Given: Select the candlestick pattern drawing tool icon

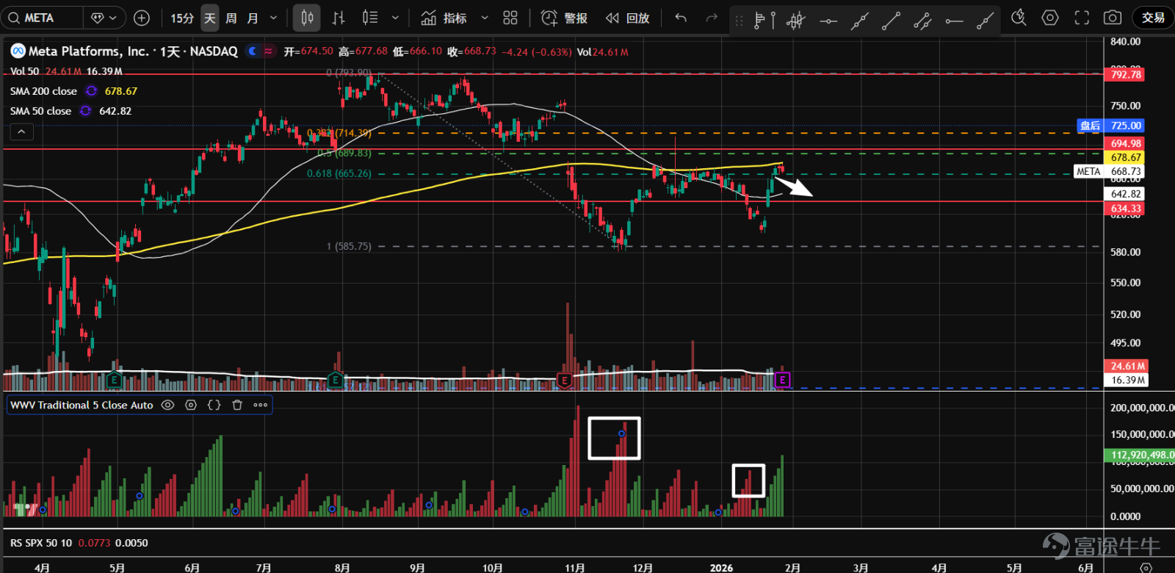Looking at the screenshot, I should [795, 21].
